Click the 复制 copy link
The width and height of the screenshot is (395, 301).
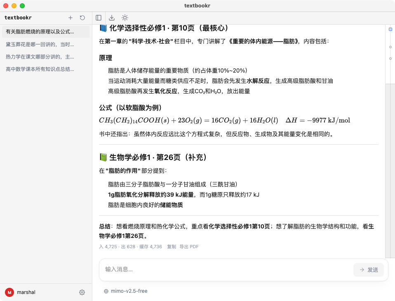[x=171, y=247]
